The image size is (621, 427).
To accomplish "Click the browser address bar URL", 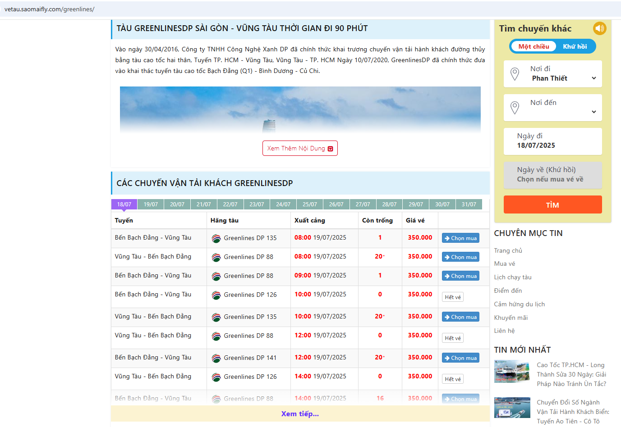I will pyautogui.click(x=50, y=9).
